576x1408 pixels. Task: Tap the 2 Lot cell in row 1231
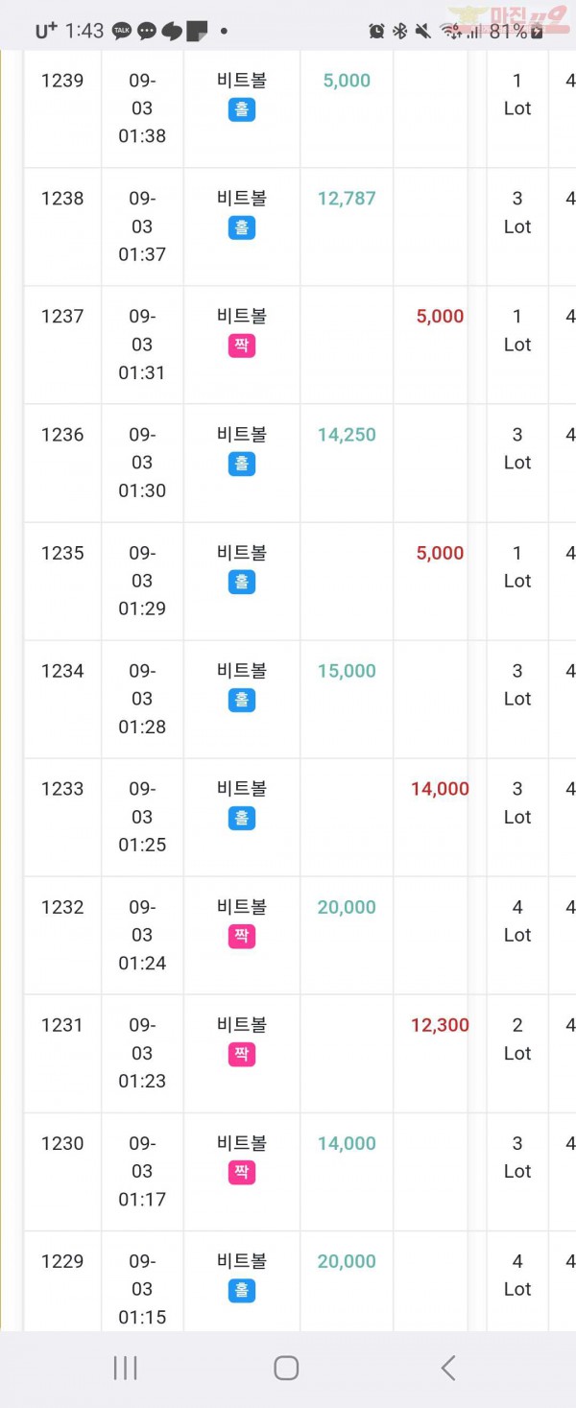coord(517,1038)
